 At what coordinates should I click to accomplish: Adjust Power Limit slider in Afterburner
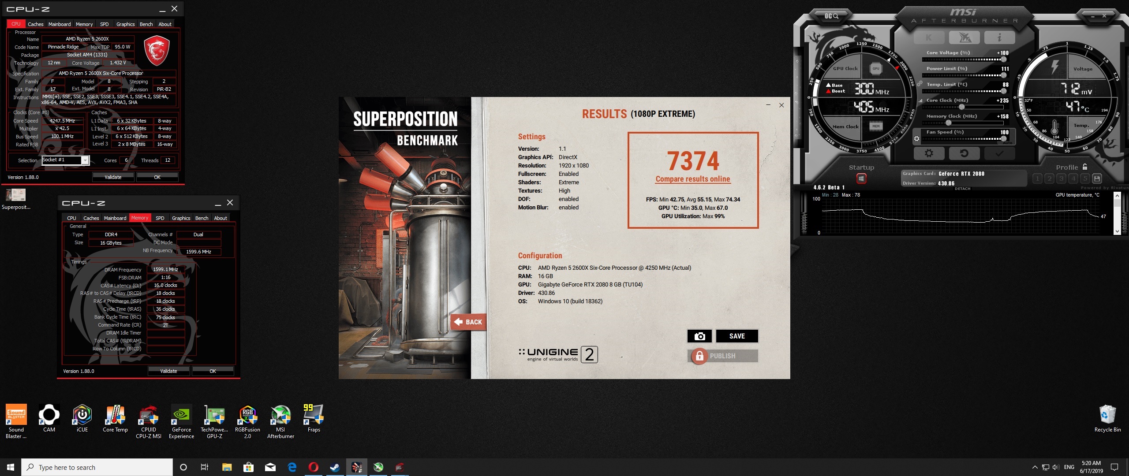click(x=1004, y=75)
